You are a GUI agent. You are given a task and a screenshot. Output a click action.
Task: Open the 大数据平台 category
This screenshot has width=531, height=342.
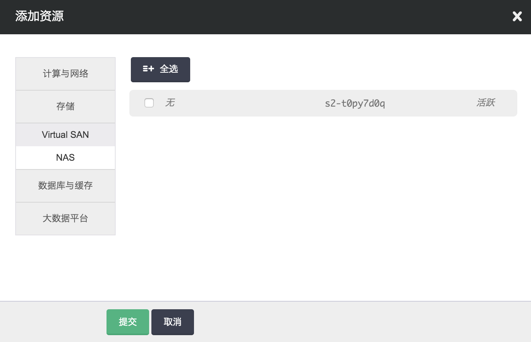(65, 219)
